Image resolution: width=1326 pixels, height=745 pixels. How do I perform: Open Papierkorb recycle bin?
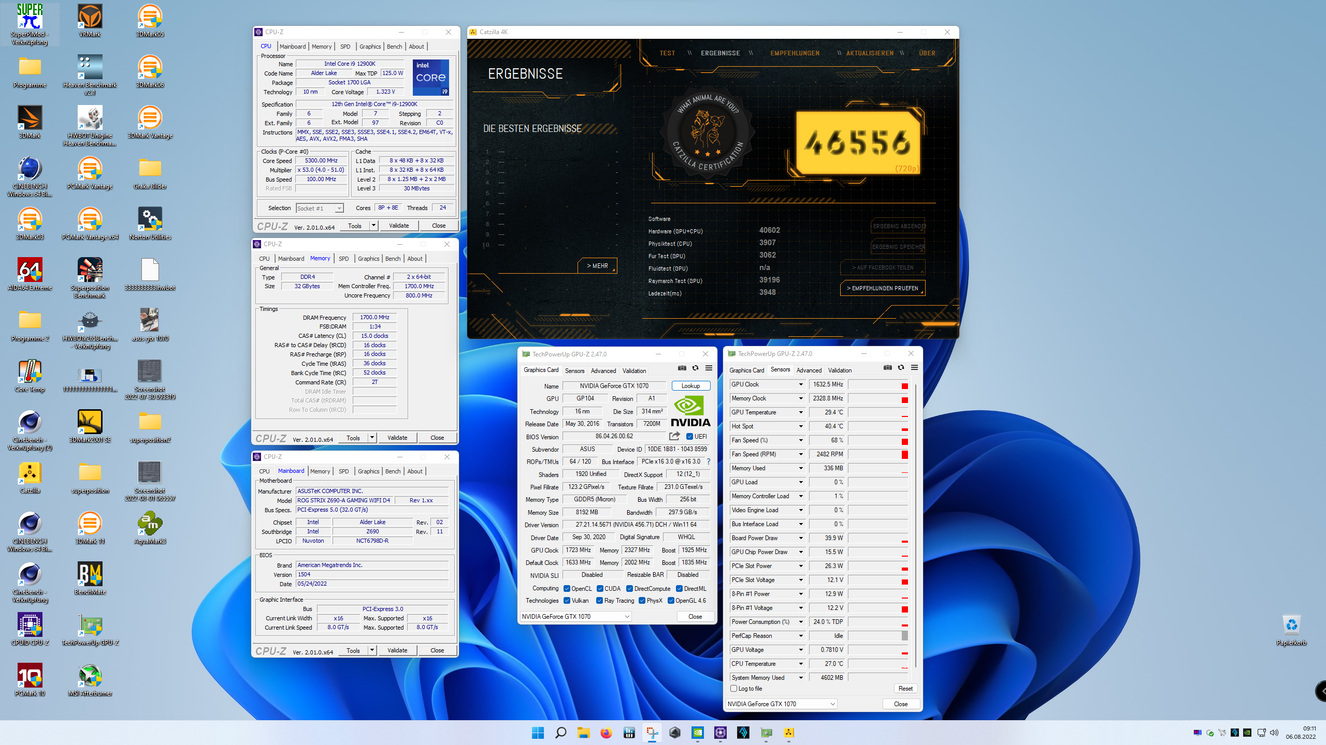point(1291,629)
